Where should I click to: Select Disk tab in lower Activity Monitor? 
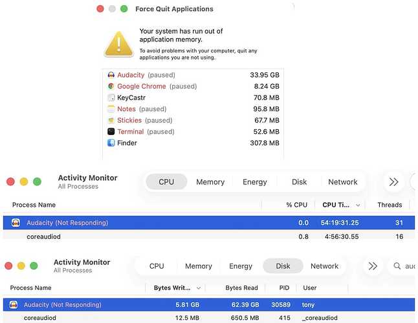[x=283, y=266]
